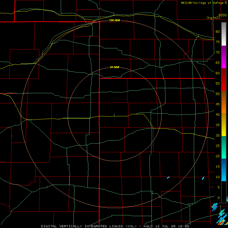Click the 65 value on the color scale
228x228 pixels.
(x=218, y=63)
